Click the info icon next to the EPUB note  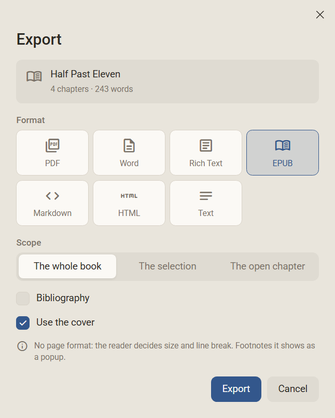click(22, 346)
